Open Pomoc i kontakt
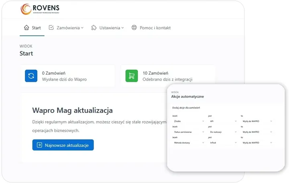This screenshot has height=185, width=293. 151,28
